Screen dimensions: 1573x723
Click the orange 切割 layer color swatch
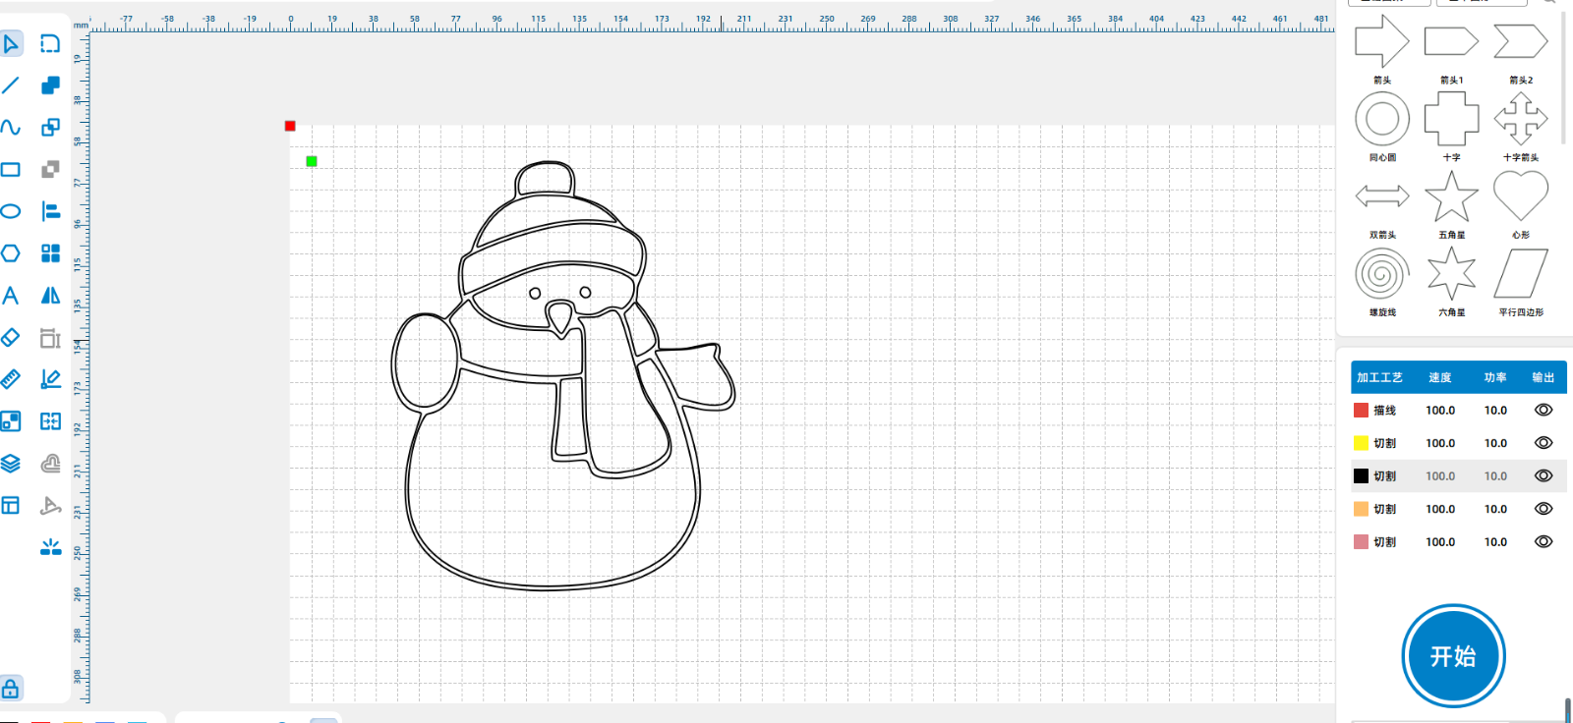coord(1361,509)
